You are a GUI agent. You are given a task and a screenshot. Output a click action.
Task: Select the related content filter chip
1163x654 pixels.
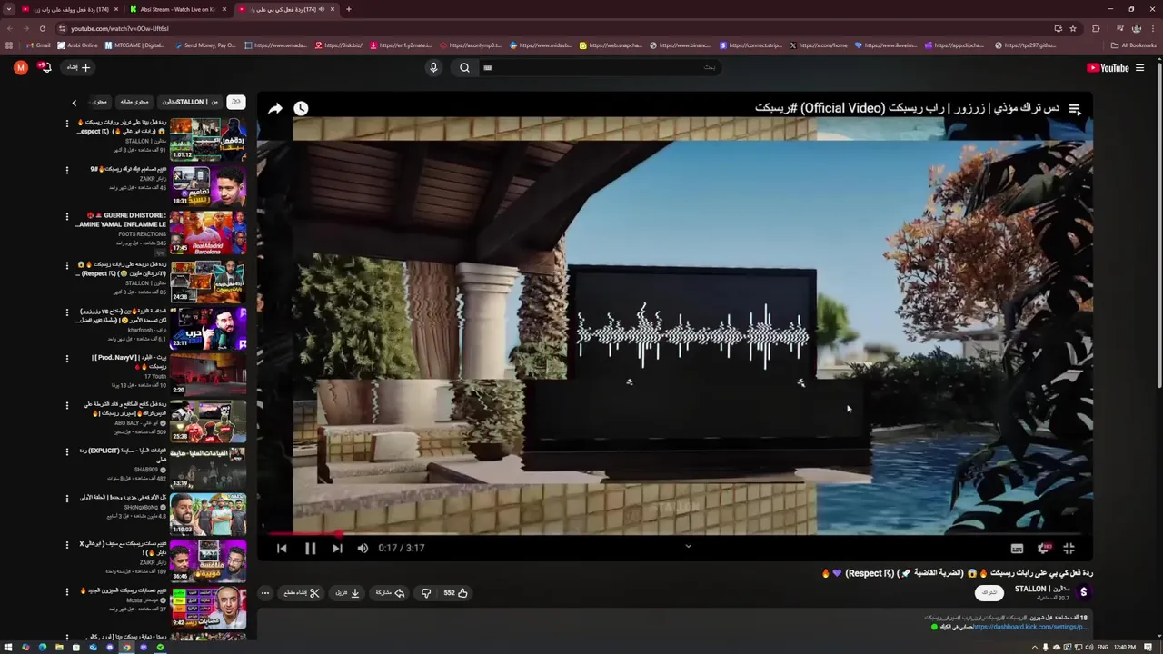134,102
